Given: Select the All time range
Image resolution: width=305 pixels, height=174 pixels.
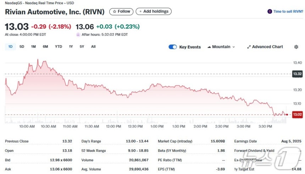Looking at the screenshot, I should point(93,47).
